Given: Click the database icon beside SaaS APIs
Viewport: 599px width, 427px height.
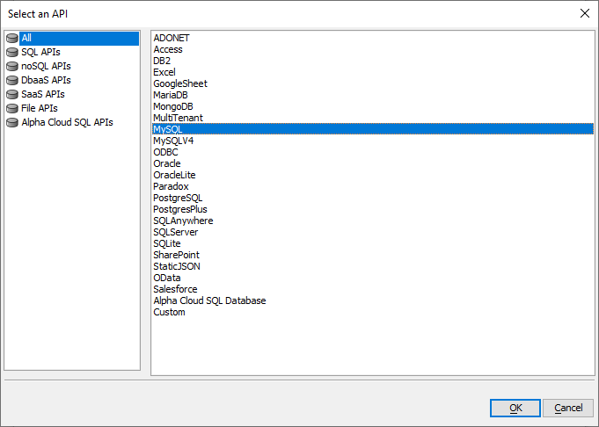Looking at the screenshot, I should coord(12,94).
